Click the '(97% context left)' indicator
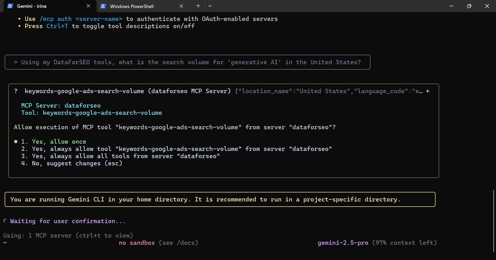The width and height of the screenshot is (496, 260). click(404, 243)
